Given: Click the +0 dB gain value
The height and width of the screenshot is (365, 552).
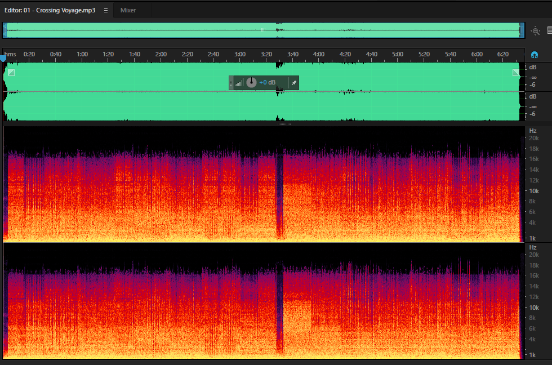Looking at the screenshot, I should (267, 82).
